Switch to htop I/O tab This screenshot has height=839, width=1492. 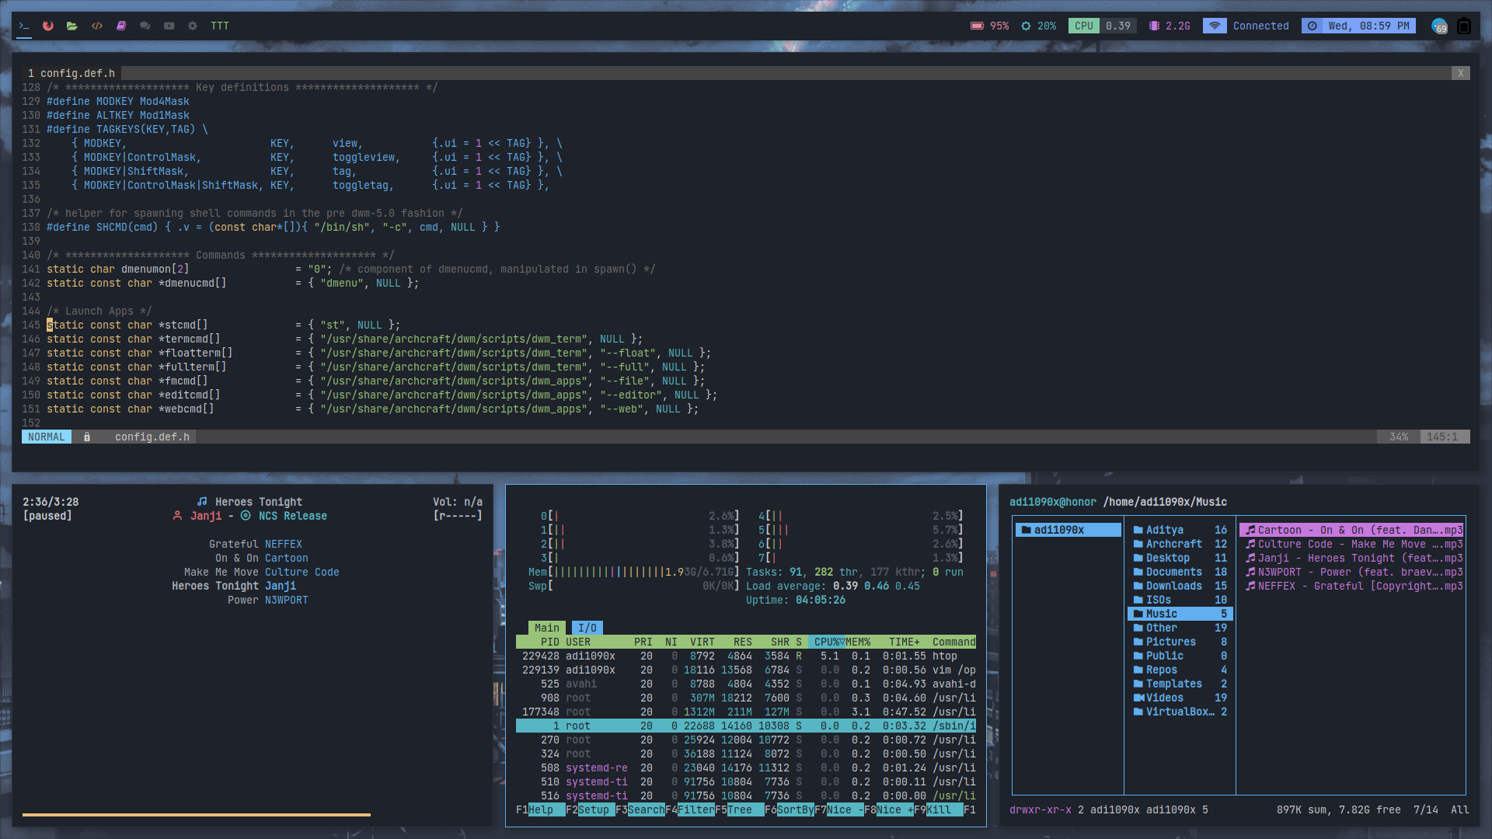coord(587,628)
